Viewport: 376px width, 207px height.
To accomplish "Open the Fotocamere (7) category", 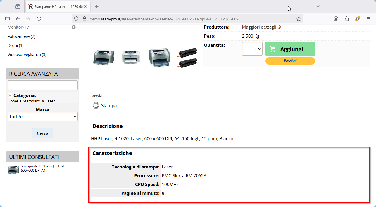I will tap(21, 36).
